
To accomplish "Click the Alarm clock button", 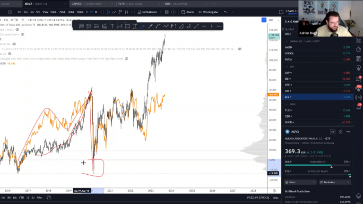I will click(188, 12).
